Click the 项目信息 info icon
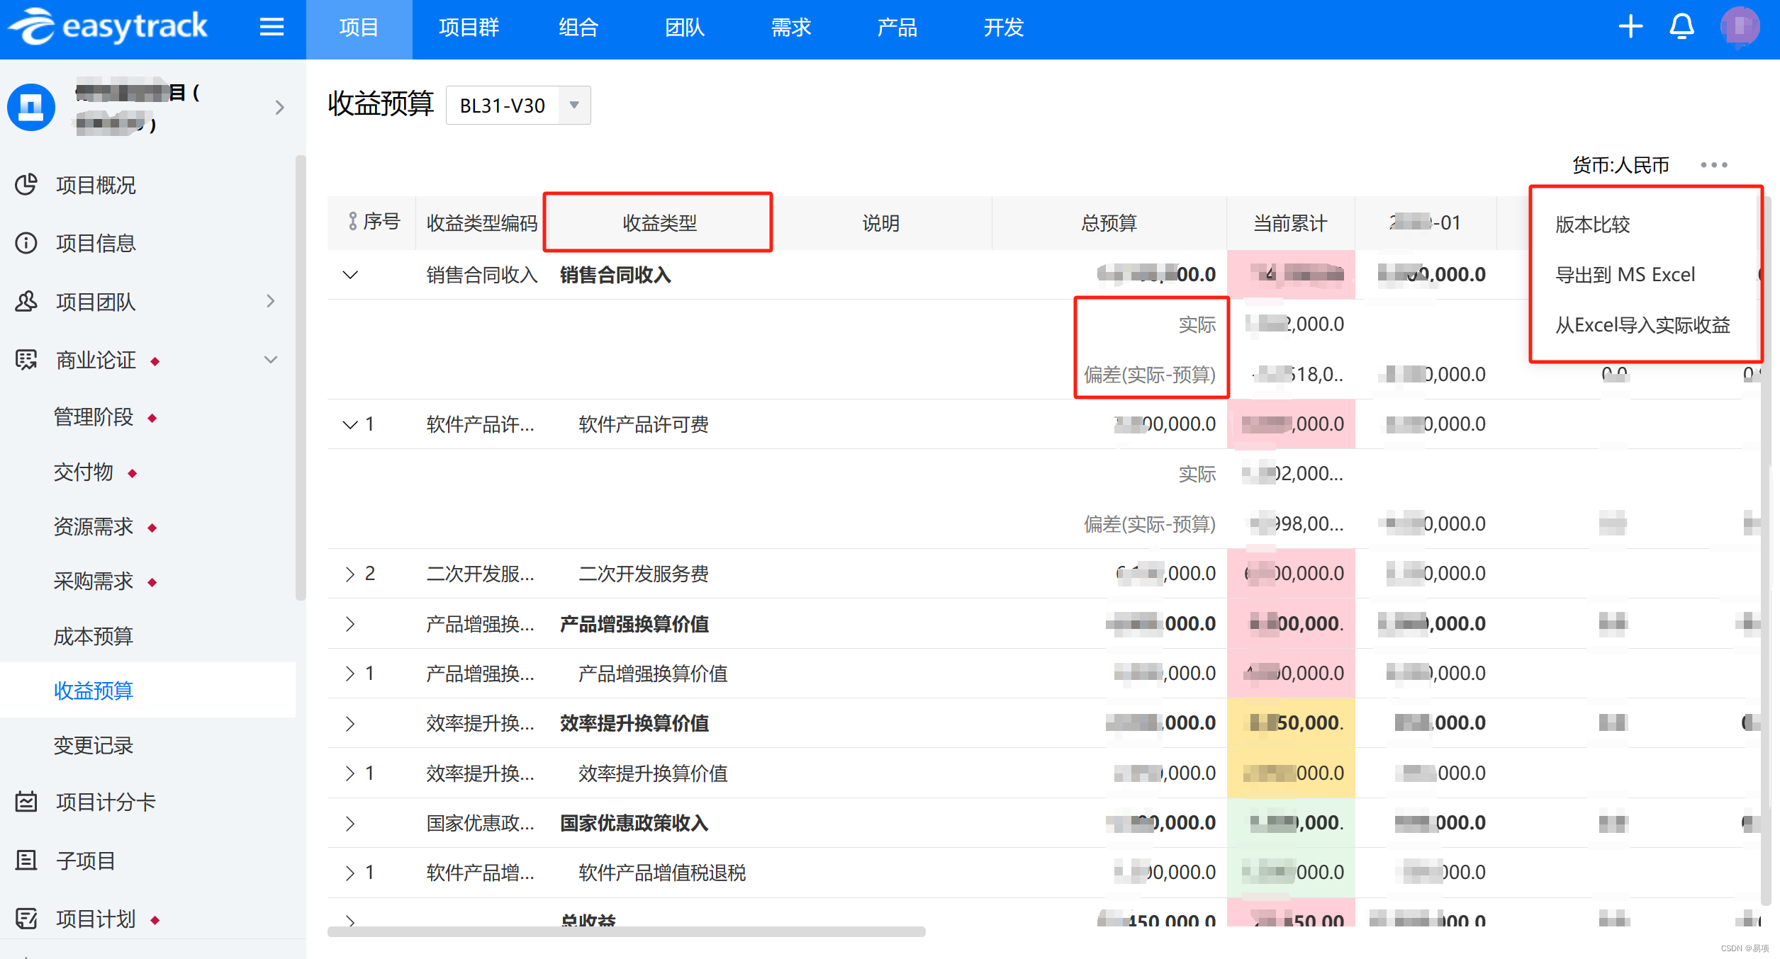The width and height of the screenshot is (1780, 959). [26, 243]
